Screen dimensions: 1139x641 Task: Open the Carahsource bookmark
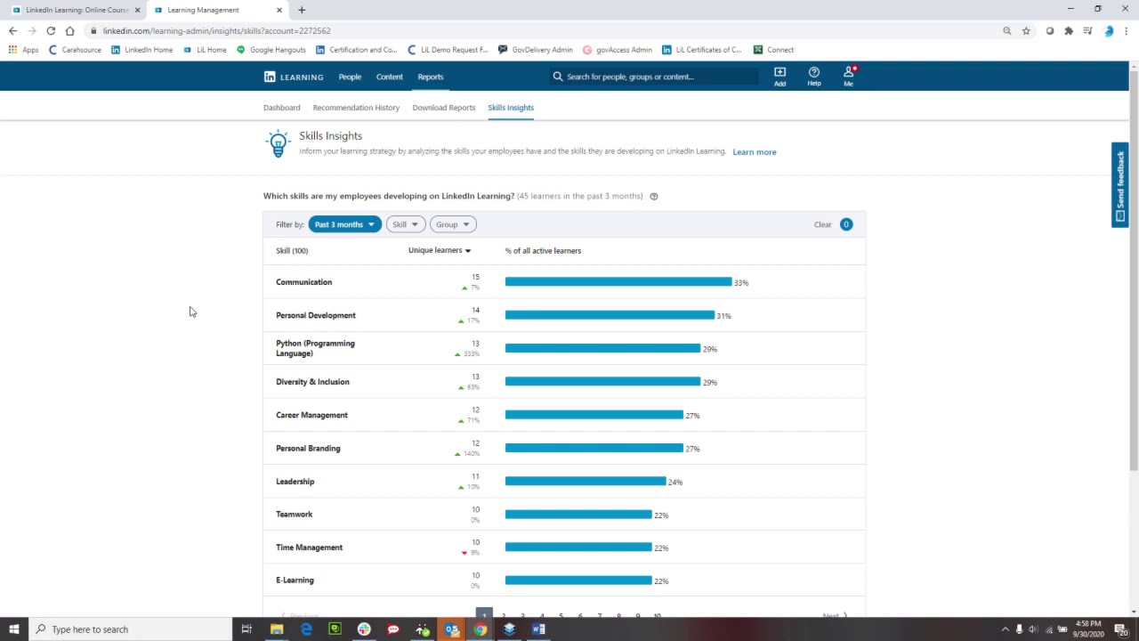[75, 50]
